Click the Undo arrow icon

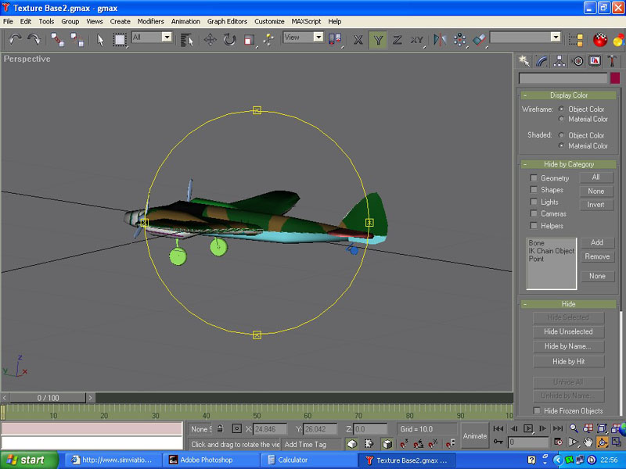pyautogui.click(x=15, y=39)
